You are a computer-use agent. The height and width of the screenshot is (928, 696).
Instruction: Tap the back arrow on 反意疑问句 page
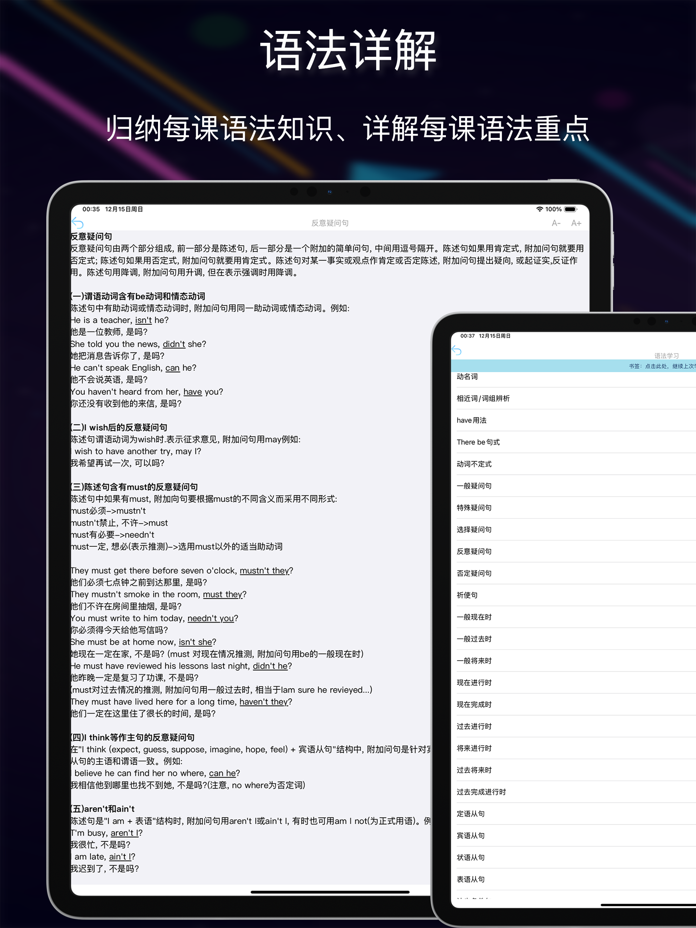tap(78, 223)
